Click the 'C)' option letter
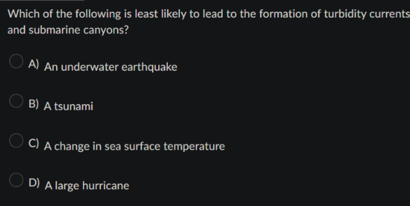Image resolution: width=410 pixels, height=206 pixels. point(34,143)
